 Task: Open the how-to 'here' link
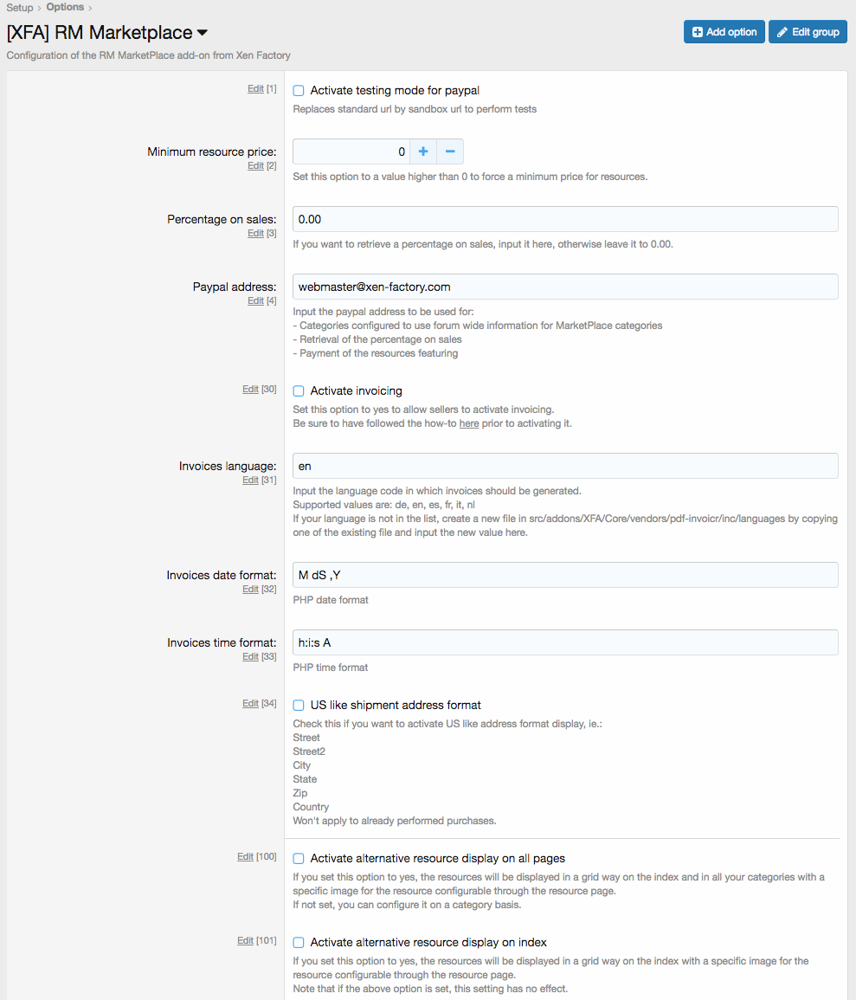point(469,424)
